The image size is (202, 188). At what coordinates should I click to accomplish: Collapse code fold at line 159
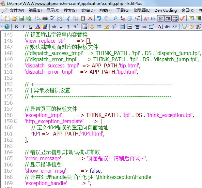point(16,121)
